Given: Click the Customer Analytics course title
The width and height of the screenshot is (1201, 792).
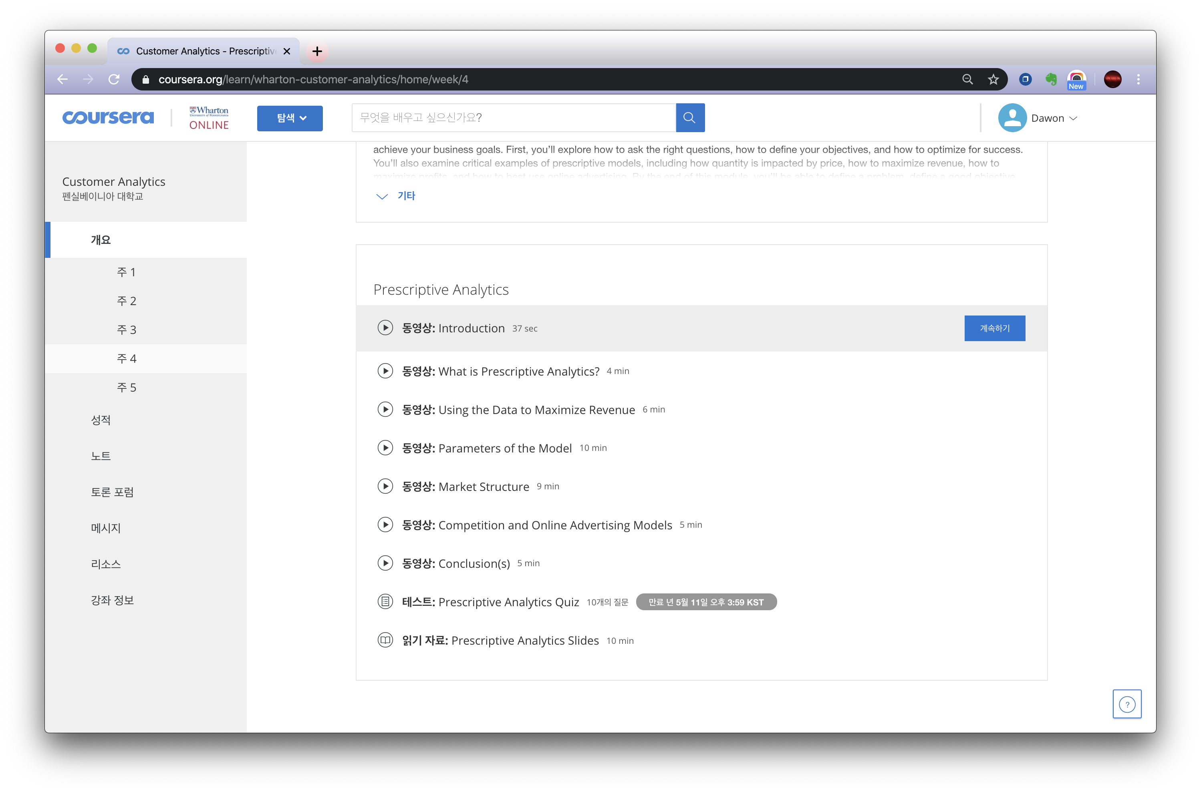Looking at the screenshot, I should tap(114, 182).
